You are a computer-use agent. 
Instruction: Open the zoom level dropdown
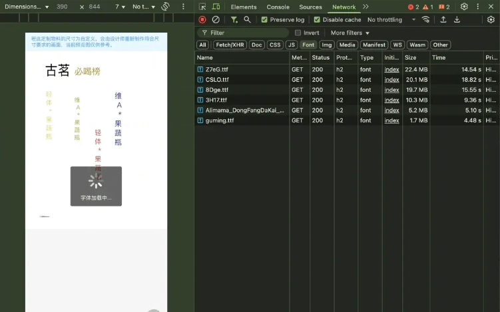pos(121,7)
